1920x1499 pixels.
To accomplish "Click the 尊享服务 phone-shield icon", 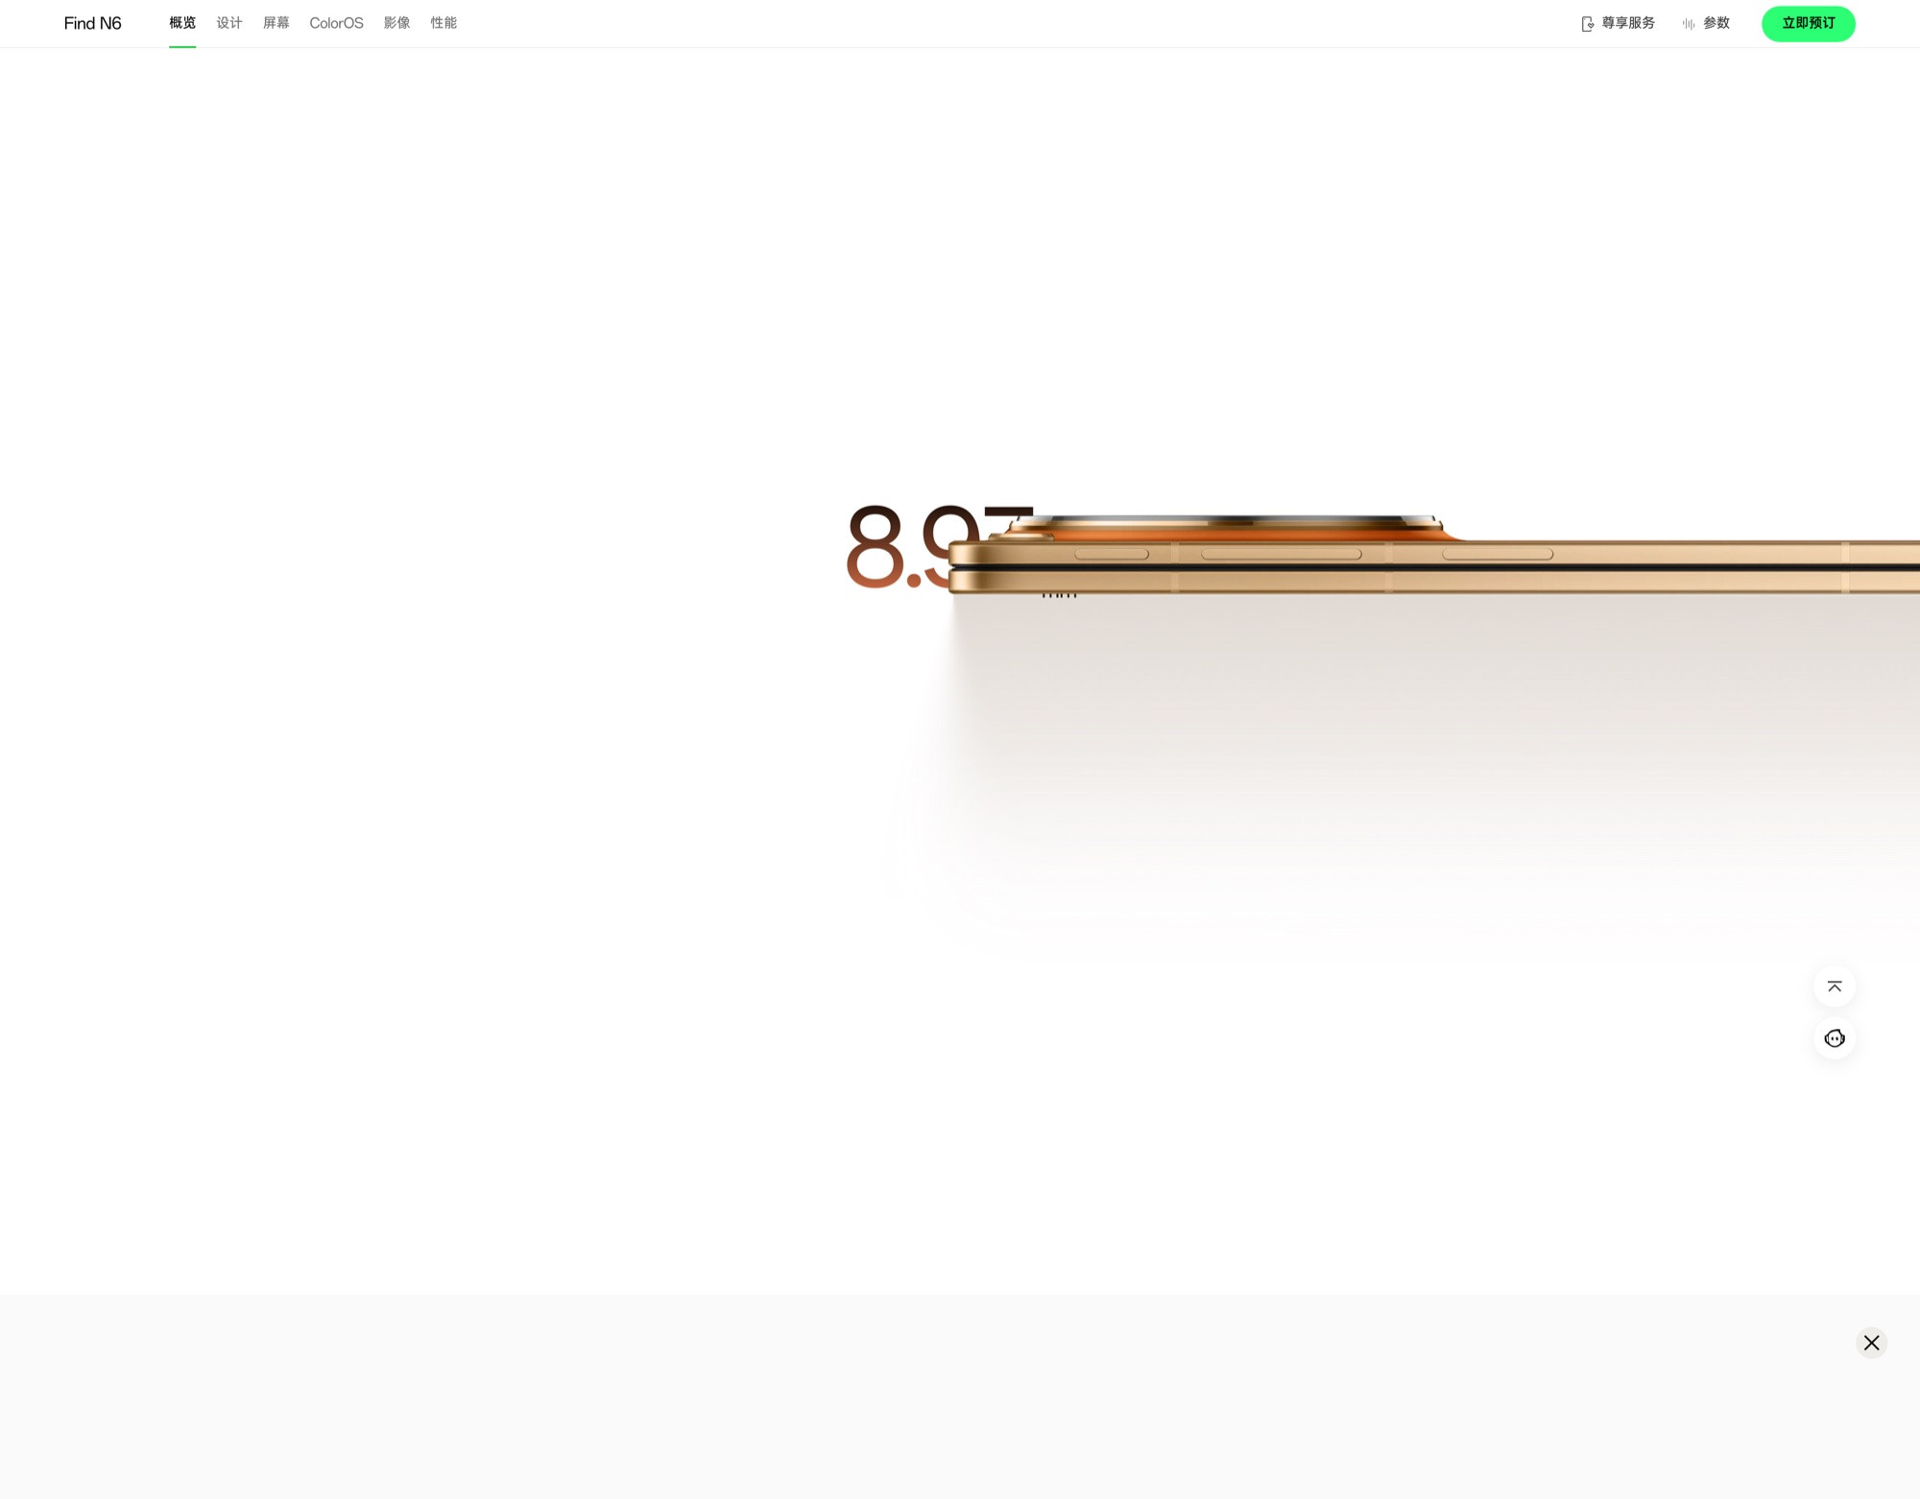I will click(x=1587, y=24).
